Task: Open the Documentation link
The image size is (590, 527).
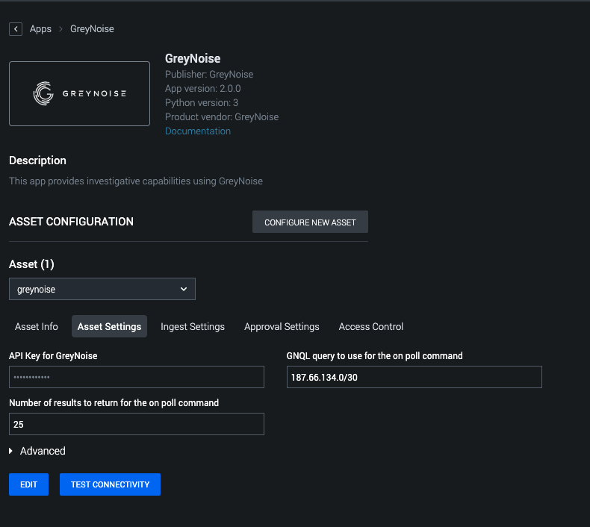Action: tap(198, 131)
